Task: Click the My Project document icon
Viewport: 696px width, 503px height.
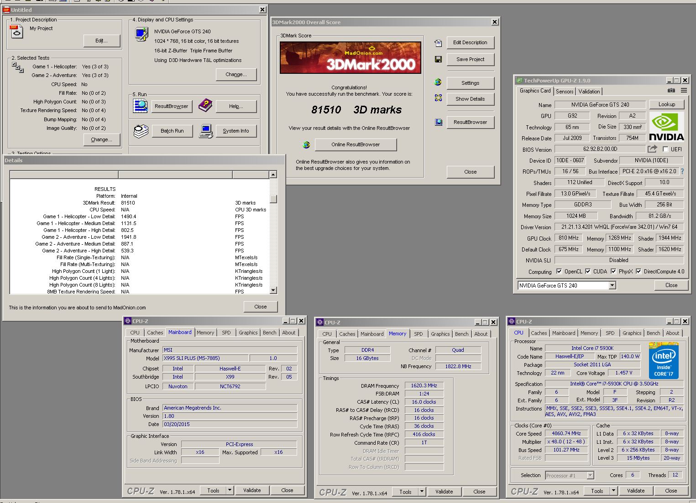Action: coord(17,31)
